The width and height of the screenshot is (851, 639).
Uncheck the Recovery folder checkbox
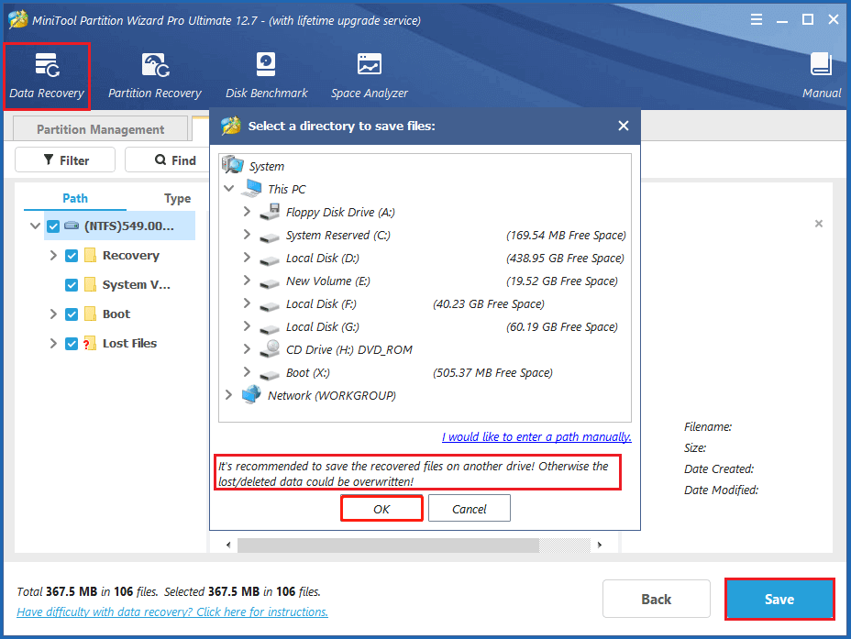pos(72,256)
